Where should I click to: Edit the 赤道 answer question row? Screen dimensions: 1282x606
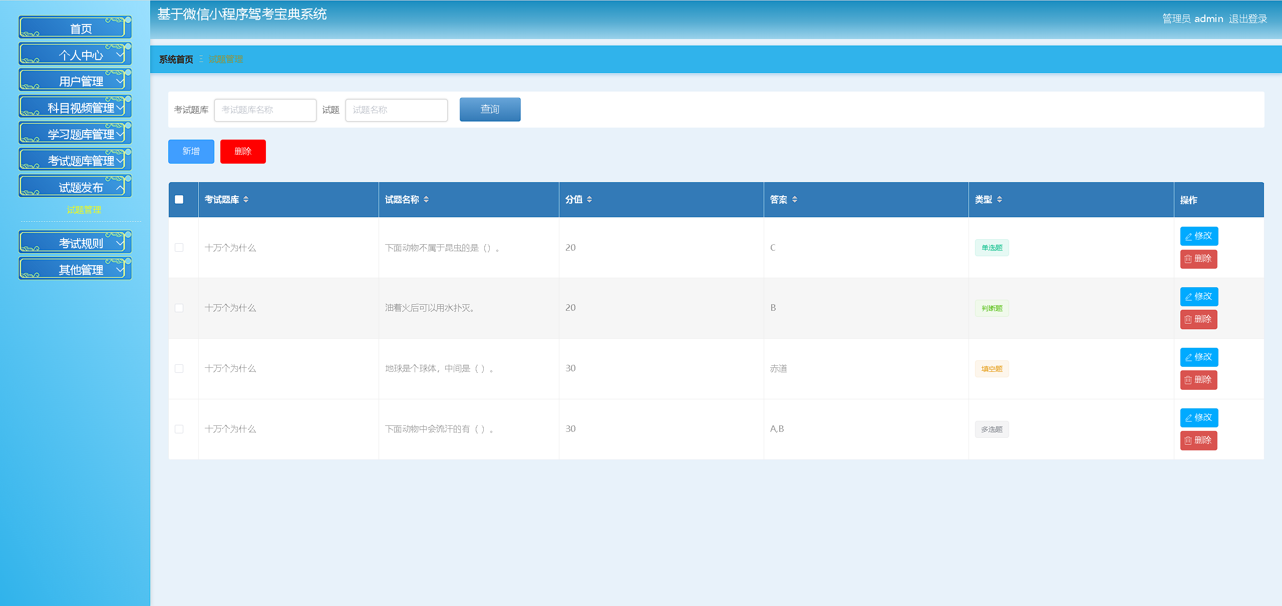click(1199, 357)
